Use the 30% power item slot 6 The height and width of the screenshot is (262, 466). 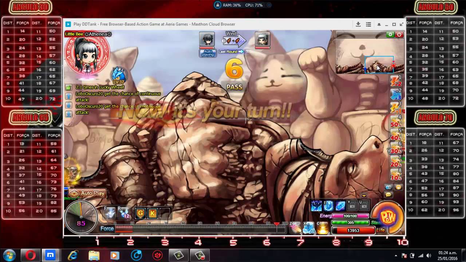pos(396,148)
